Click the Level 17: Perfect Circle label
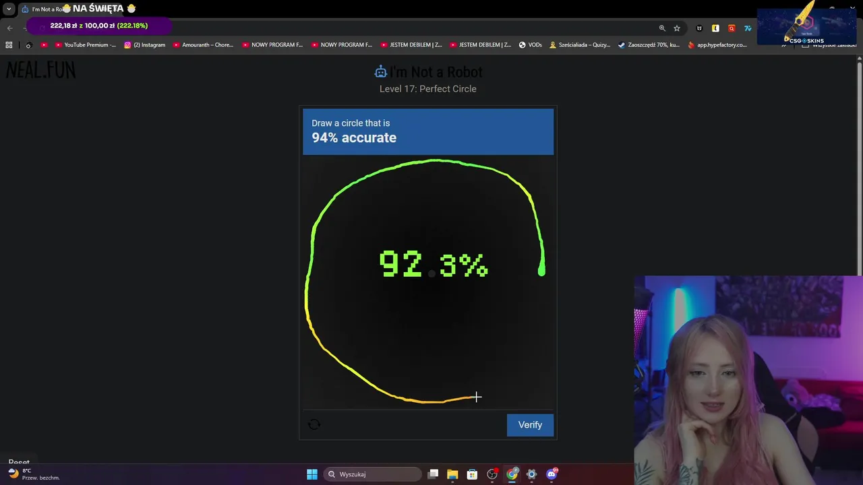Screen dimensions: 863x485 (x=428, y=89)
